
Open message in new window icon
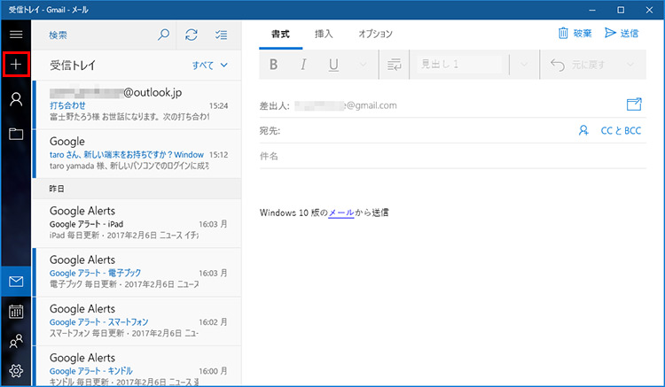[x=633, y=104]
